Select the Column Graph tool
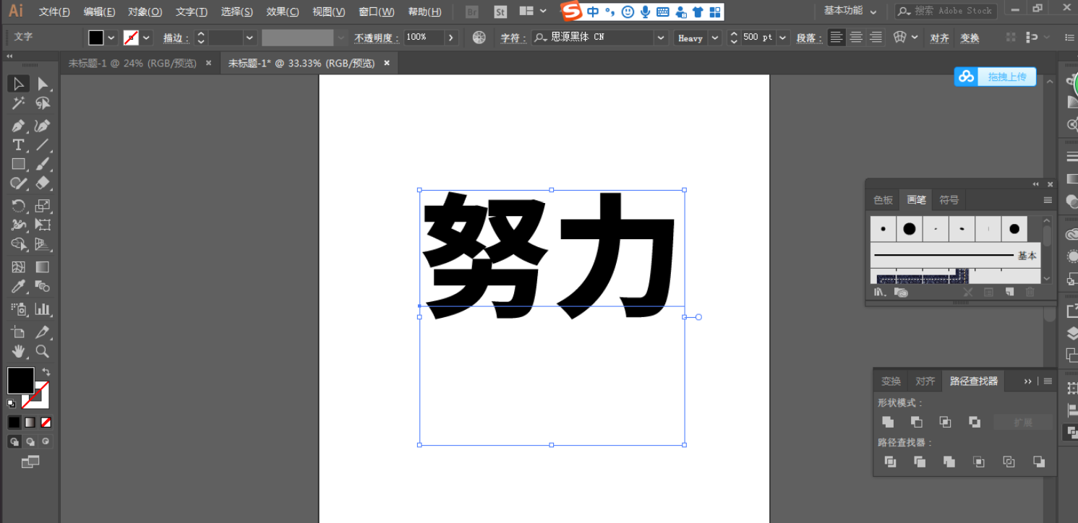 (x=43, y=309)
